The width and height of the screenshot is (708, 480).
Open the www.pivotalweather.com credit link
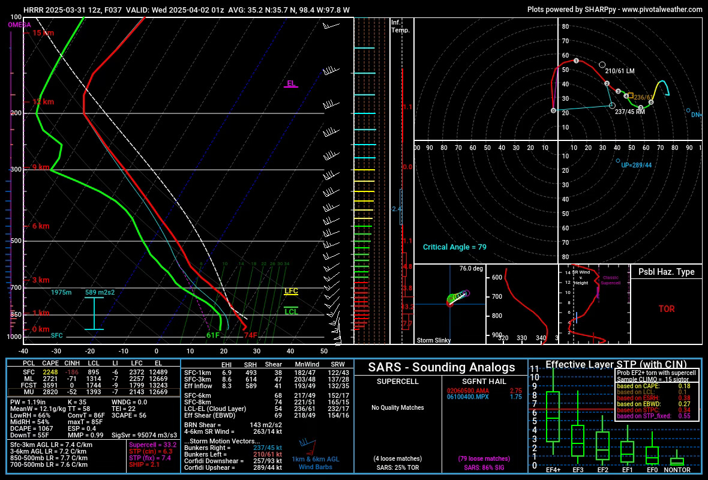point(662,9)
